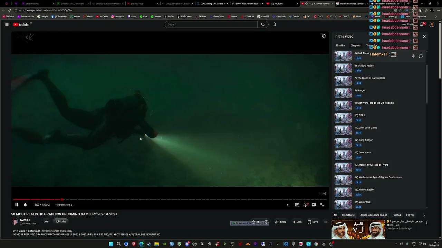The height and width of the screenshot is (248, 442).
Task: Click the search magnifier button
Action: tap(263, 24)
